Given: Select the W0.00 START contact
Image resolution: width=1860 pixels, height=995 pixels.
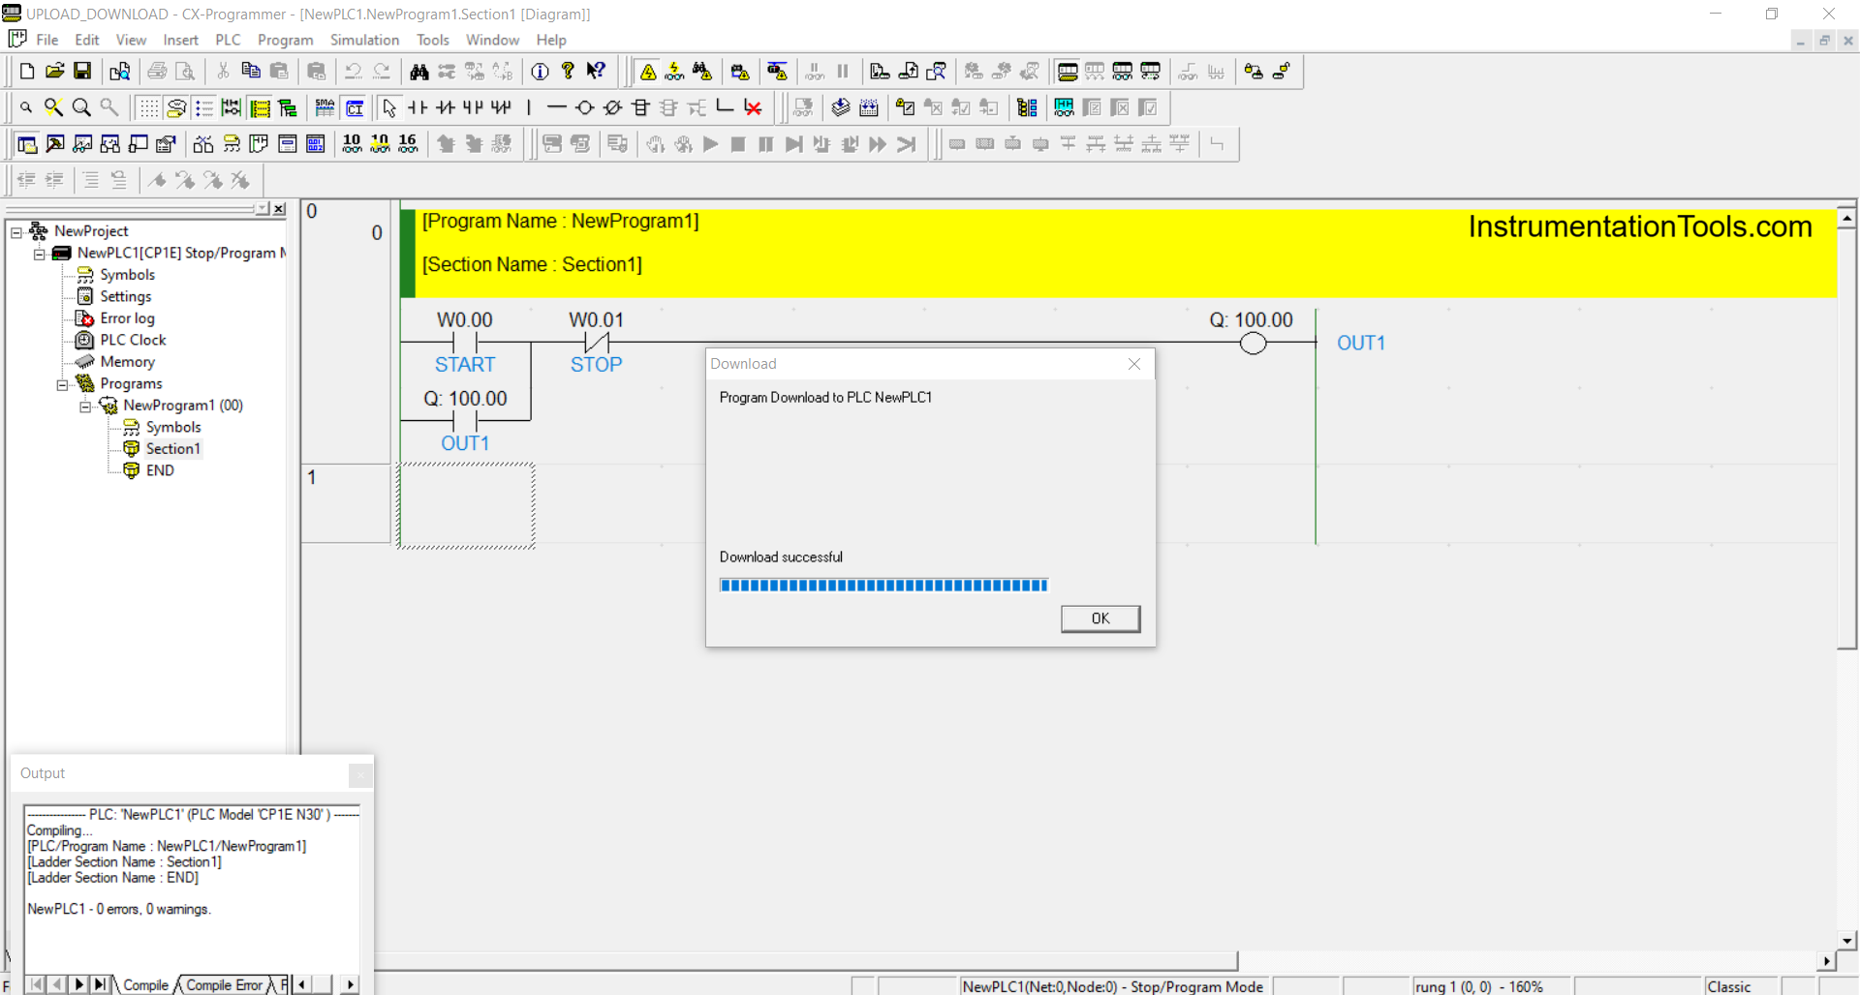Looking at the screenshot, I should coord(465,343).
